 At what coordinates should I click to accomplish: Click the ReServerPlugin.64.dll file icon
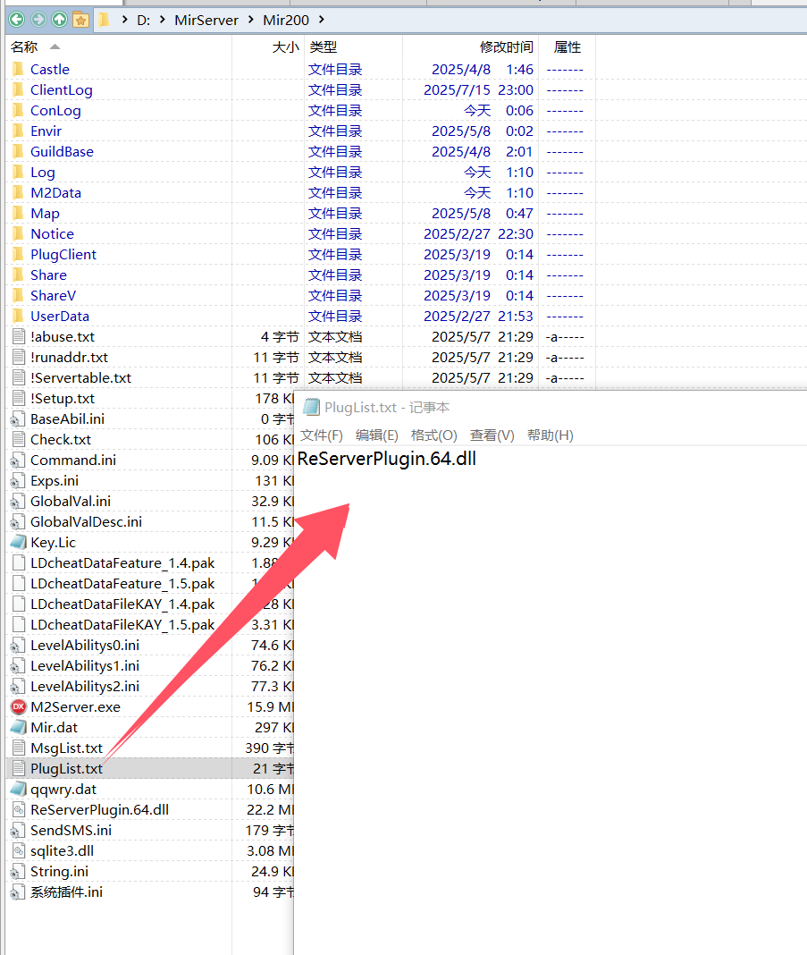point(18,809)
